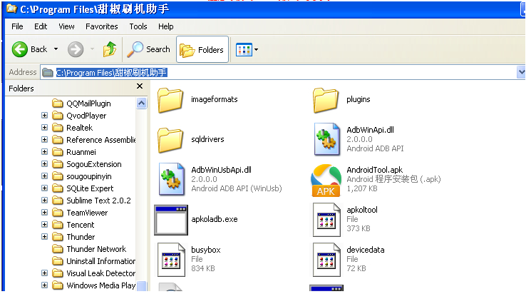The width and height of the screenshot is (526, 299).
Task: Select the imageformats folder icon
Action: pos(170,100)
